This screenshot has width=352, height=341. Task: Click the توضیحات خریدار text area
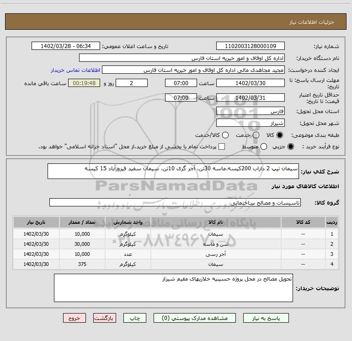pos(173,288)
